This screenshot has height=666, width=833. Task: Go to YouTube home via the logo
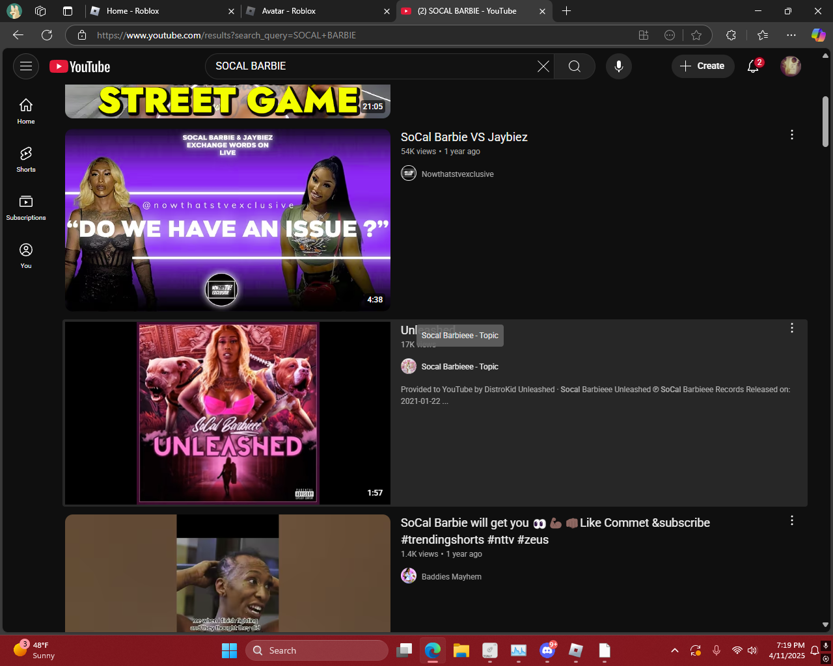80,66
